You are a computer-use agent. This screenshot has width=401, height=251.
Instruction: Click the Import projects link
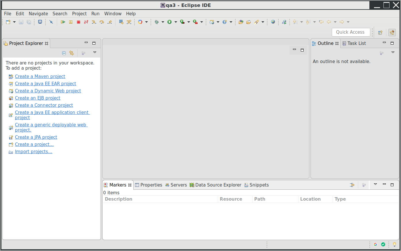(34, 151)
